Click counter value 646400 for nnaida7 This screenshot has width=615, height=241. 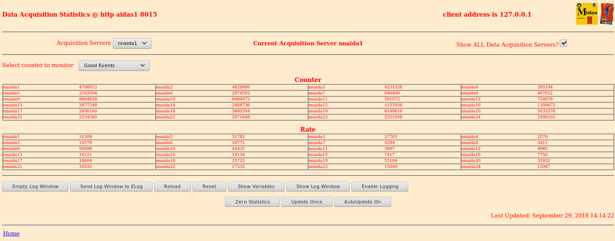392,93
